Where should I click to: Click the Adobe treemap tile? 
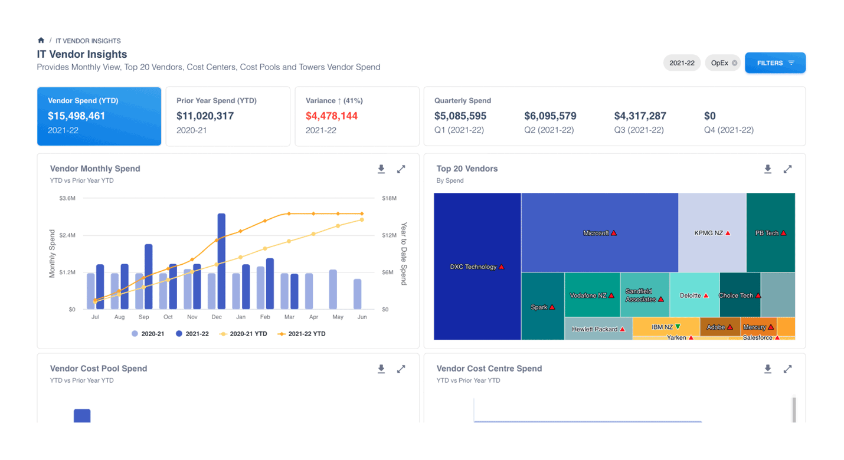pyautogui.click(x=720, y=326)
